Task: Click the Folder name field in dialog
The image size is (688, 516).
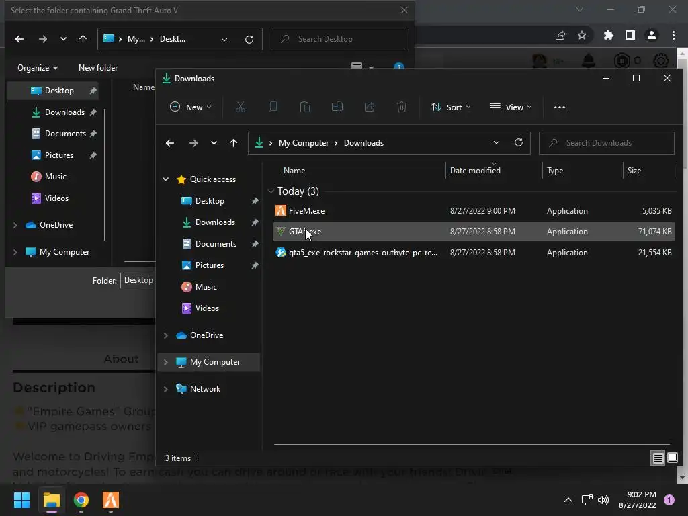Action: pyautogui.click(x=138, y=280)
